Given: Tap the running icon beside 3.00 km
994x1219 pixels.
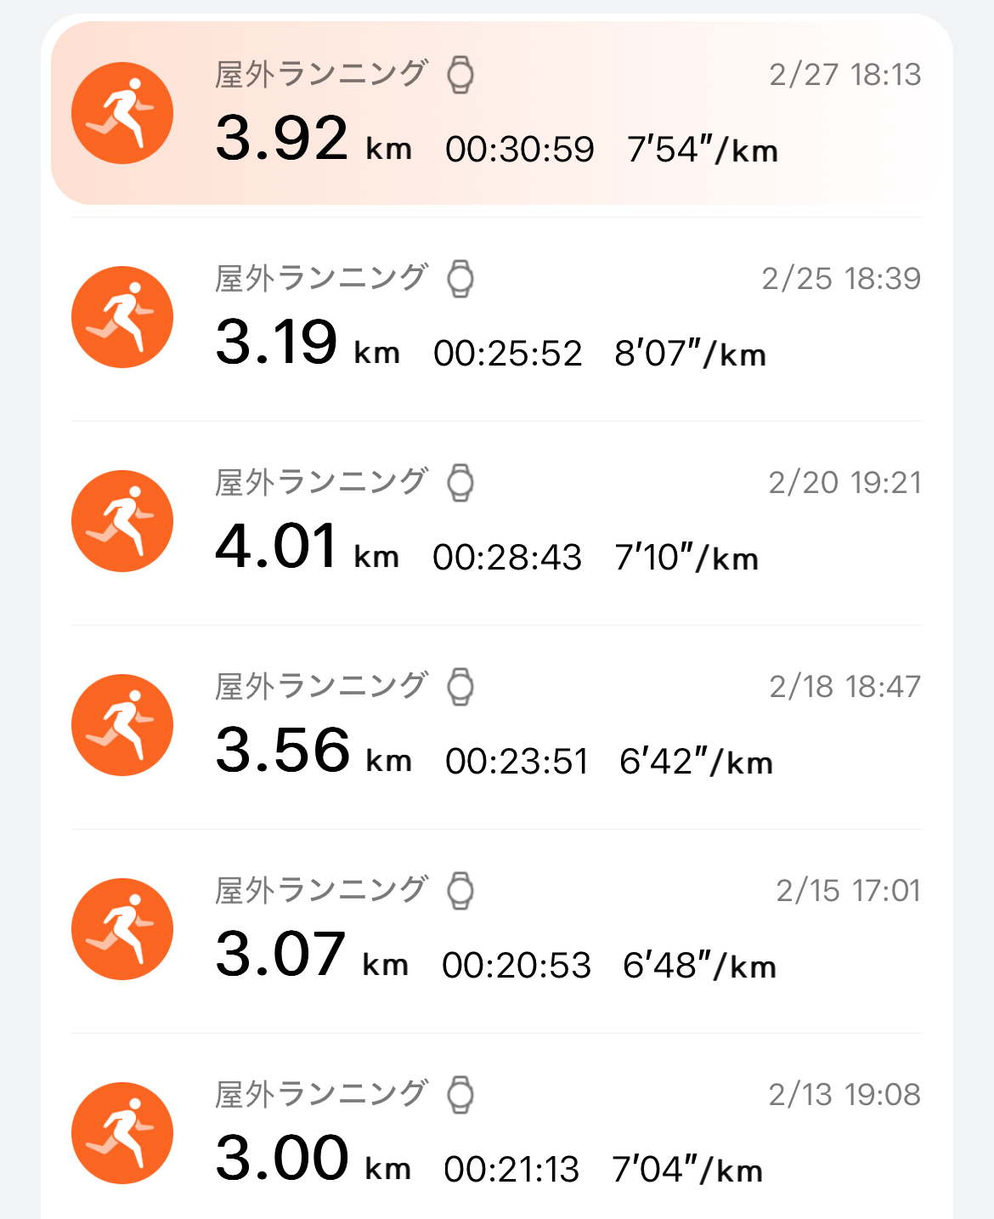Looking at the screenshot, I should [122, 1133].
